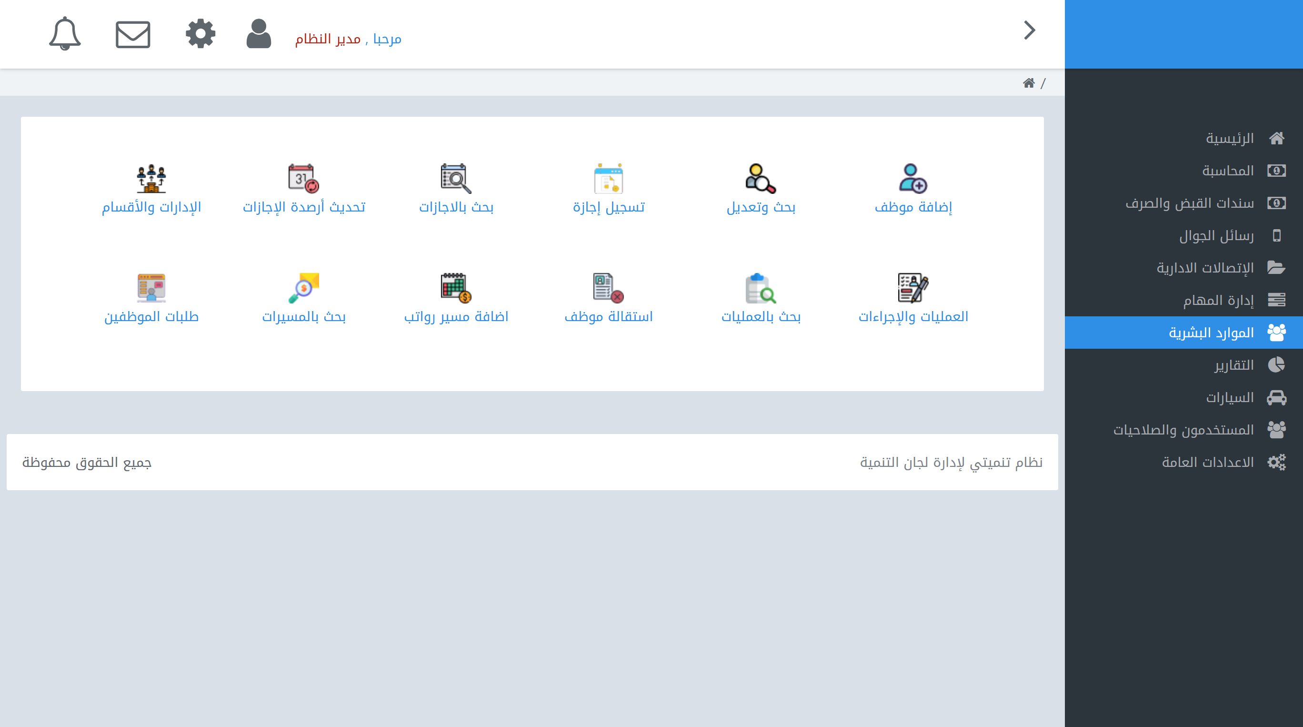
Task: Click the home icon in the breadcrumb
Action: click(1029, 82)
